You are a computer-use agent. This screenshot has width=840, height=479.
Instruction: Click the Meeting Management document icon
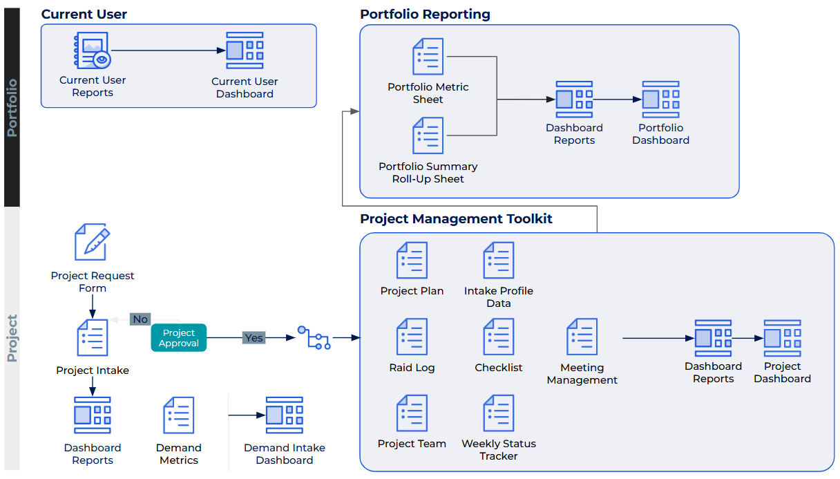(582, 337)
